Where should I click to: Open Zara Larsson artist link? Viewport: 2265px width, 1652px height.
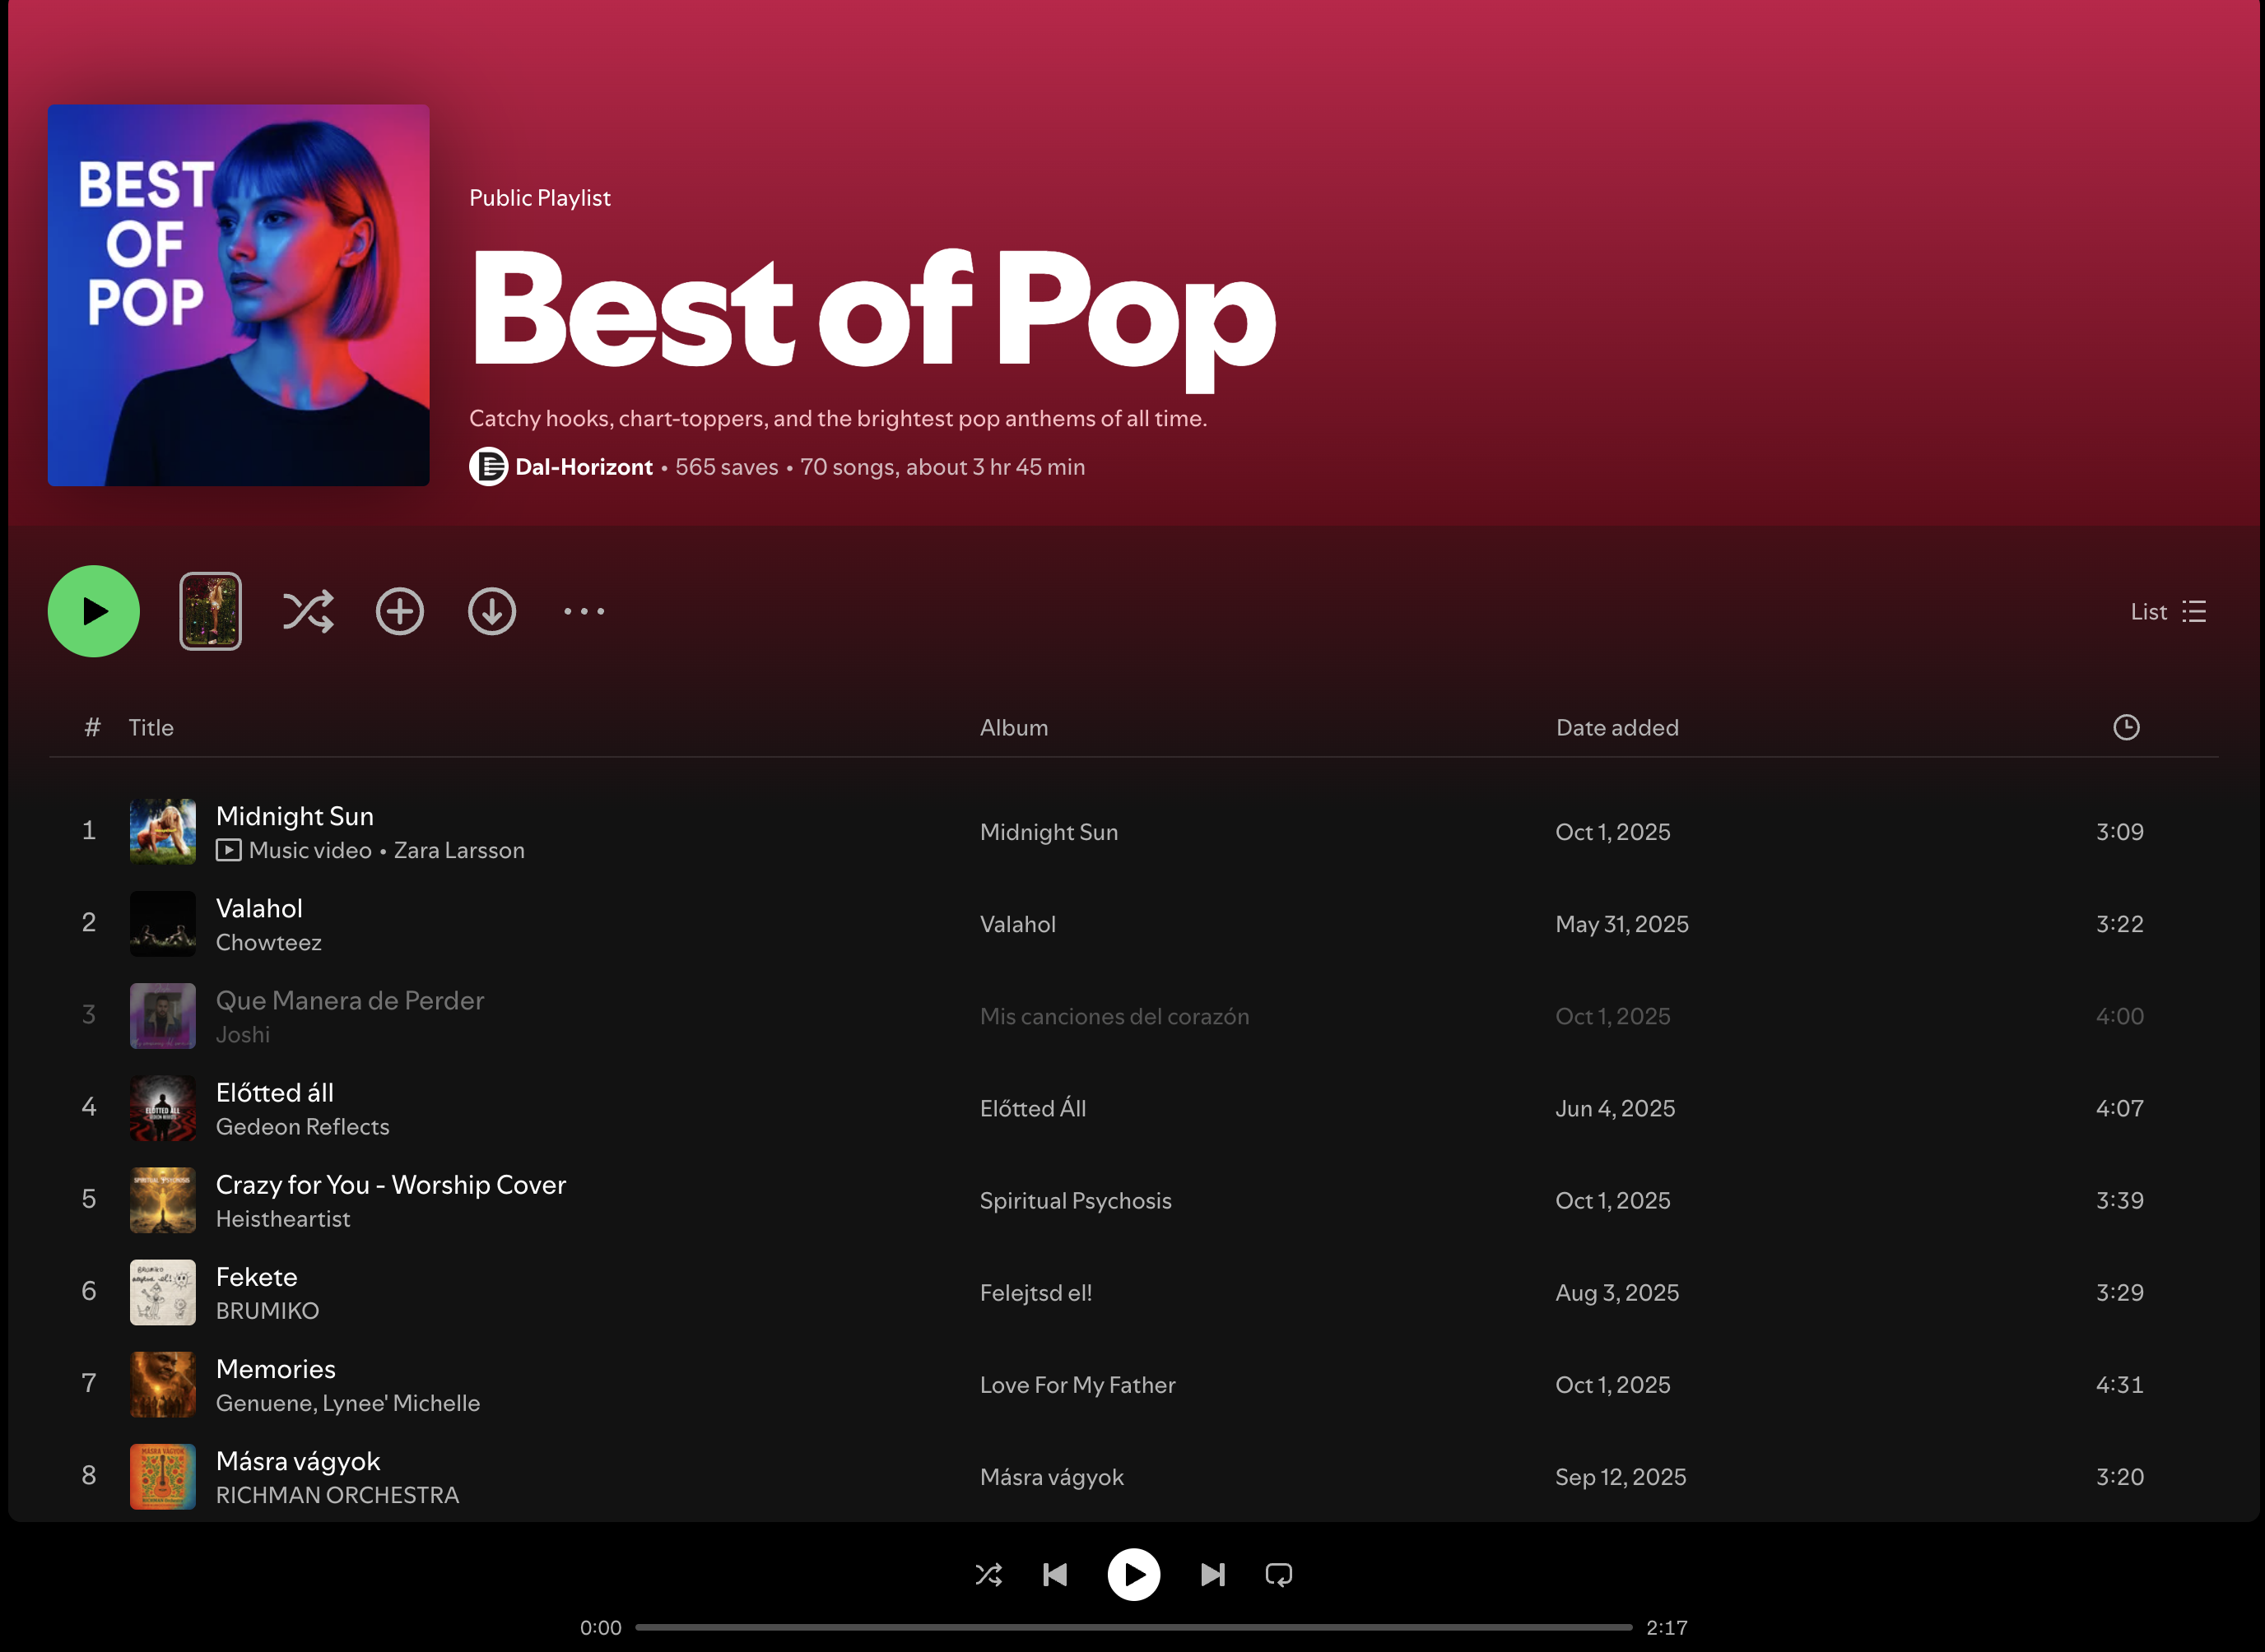[458, 851]
